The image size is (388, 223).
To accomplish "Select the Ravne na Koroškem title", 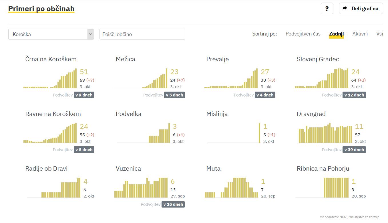I will pos(53,114).
